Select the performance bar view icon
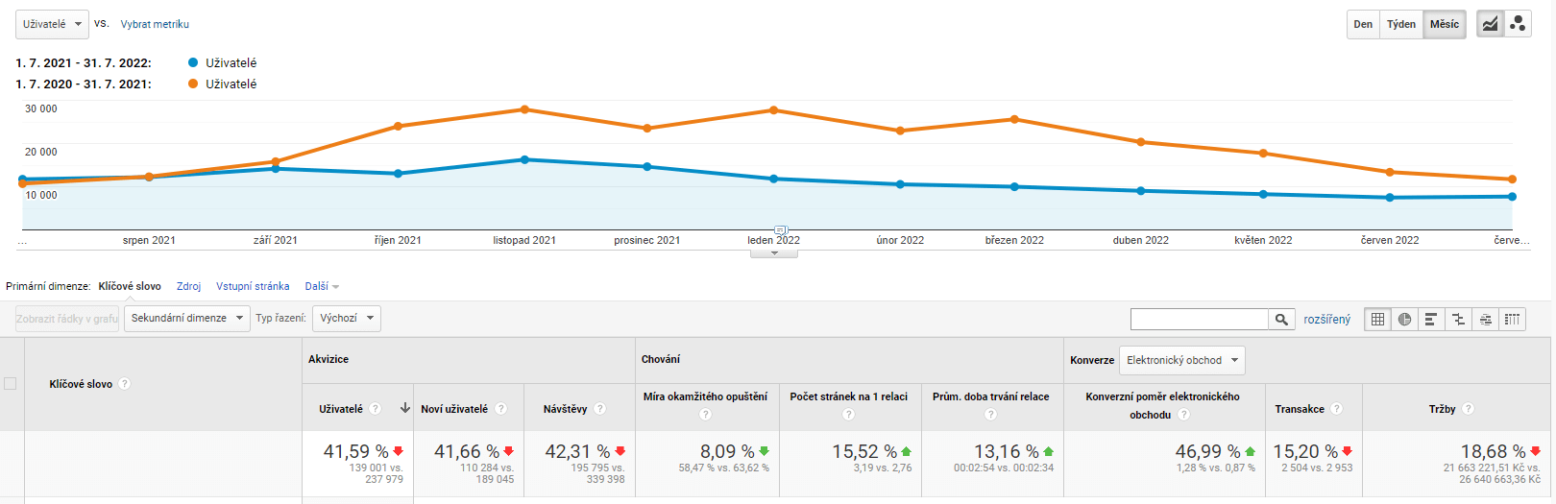The image size is (1556, 504). click(x=1431, y=319)
